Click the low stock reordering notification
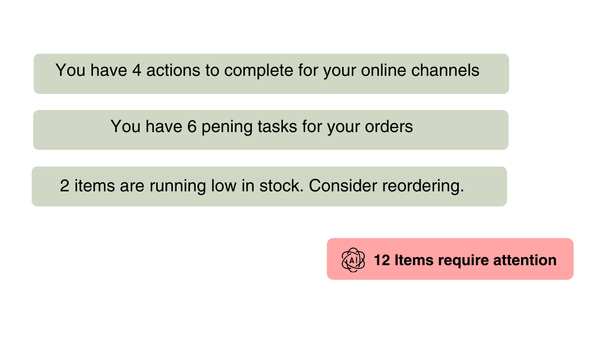This screenshot has width=598, height=340. pos(269,186)
